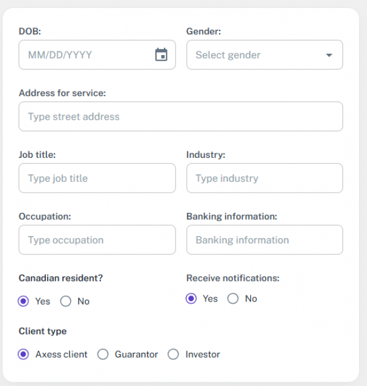The width and height of the screenshot is (367, 386).
Task: Select the Type industry text box
Action: pyautogui.click(x=264, y=179)
